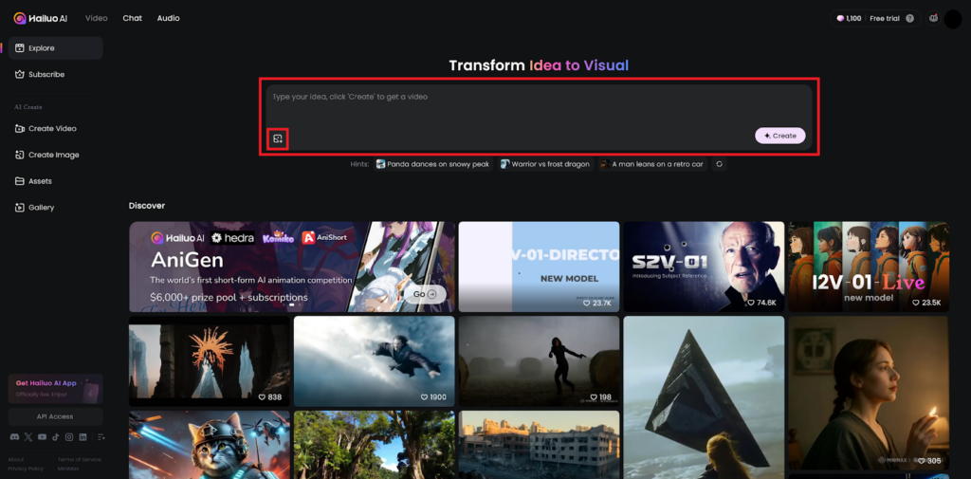971x479 pixels.
Task: Select hint Warrior vs frost dragon
Action: 545,164
